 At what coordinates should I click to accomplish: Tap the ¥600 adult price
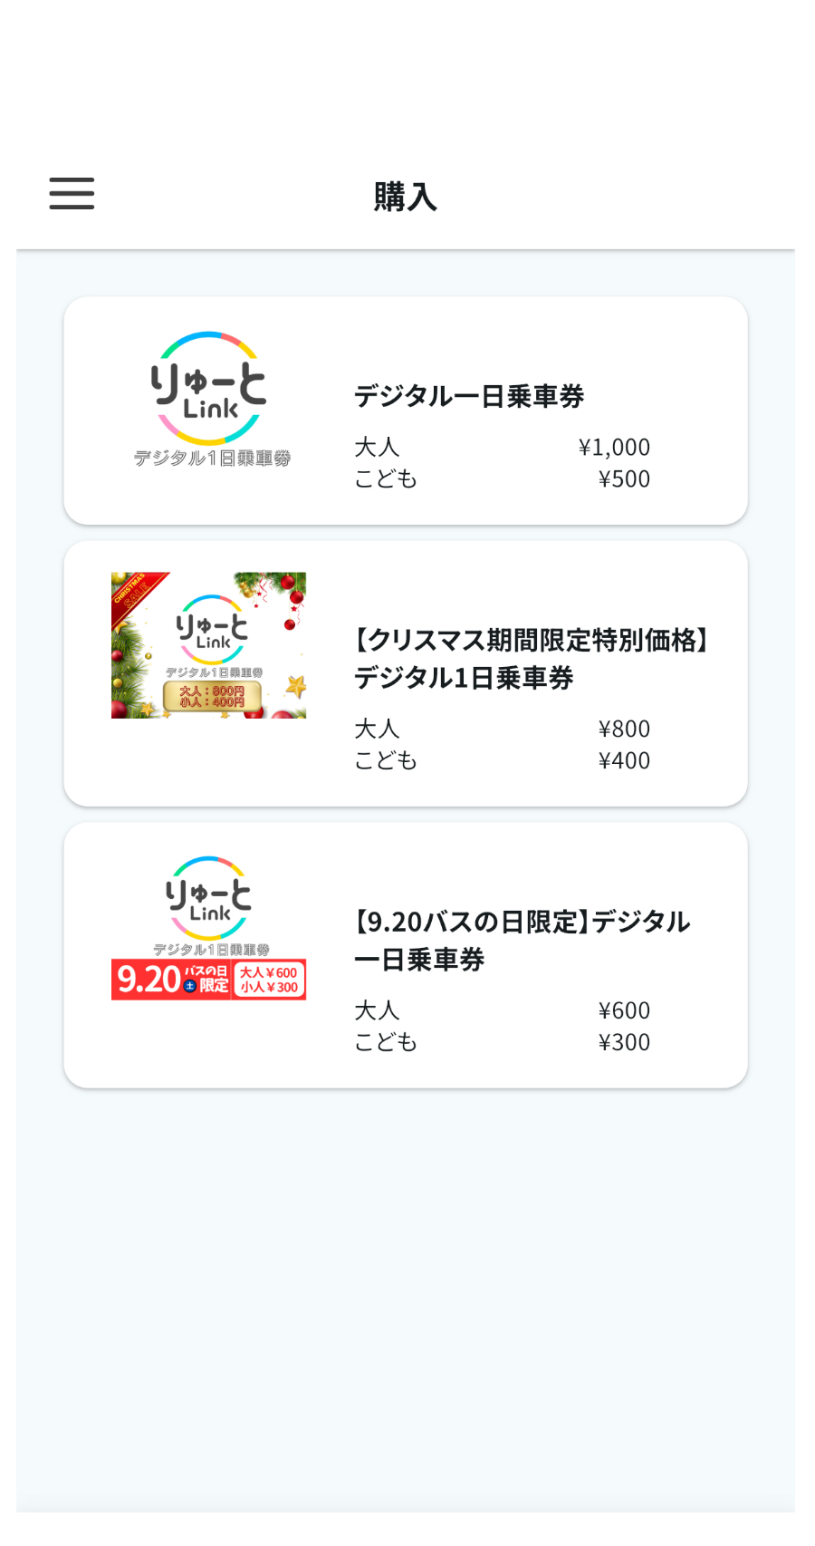point(624,1011)
